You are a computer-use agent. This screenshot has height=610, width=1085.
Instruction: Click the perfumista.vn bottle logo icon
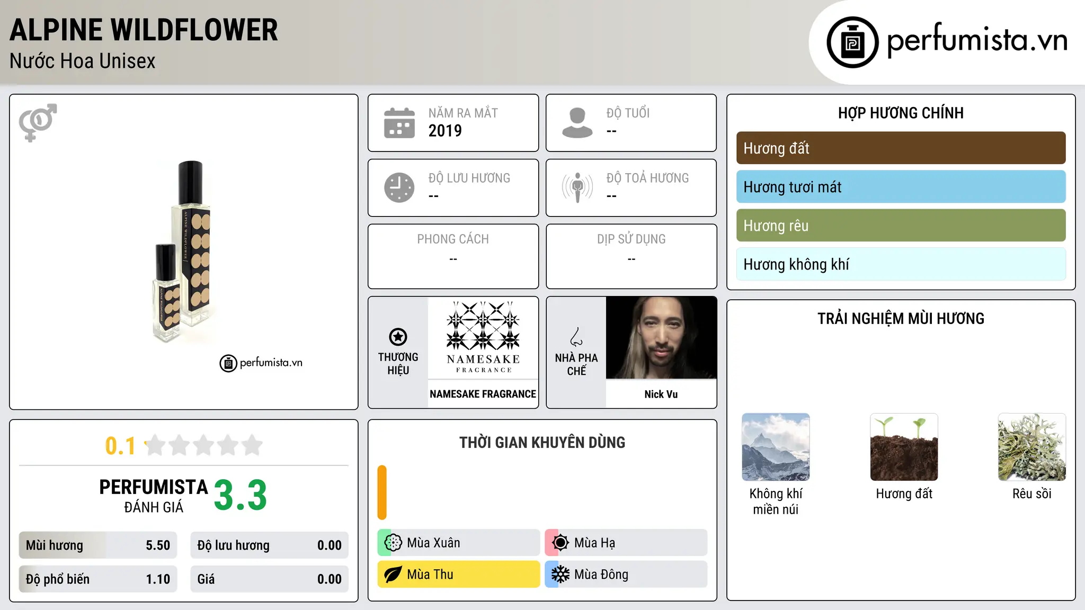(x=852, y=42)
